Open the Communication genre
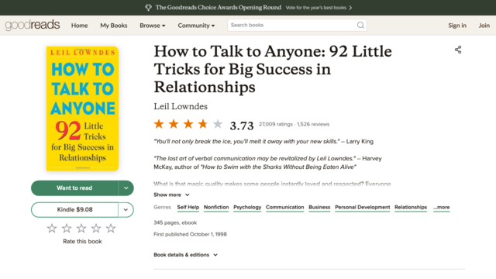This screenshot has height=279, width=496. click(284, 207)
